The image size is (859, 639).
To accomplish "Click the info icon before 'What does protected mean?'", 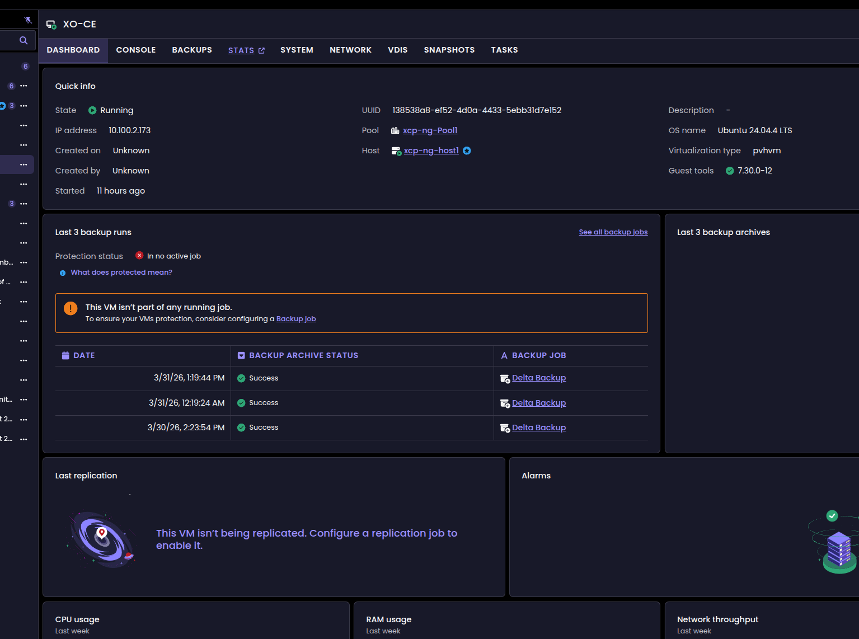I will [63, 273].
